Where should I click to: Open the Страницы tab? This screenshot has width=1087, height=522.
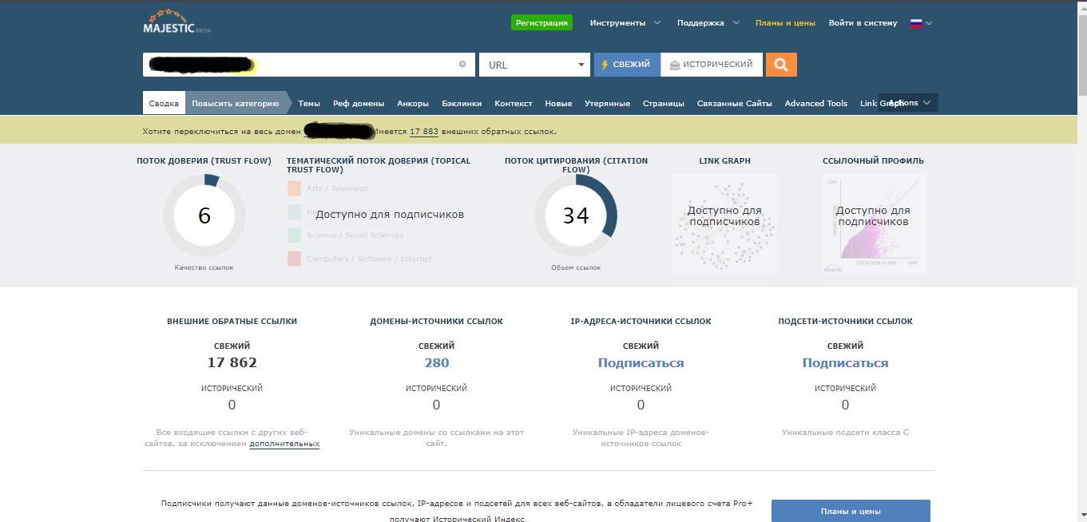pos(663,104)
